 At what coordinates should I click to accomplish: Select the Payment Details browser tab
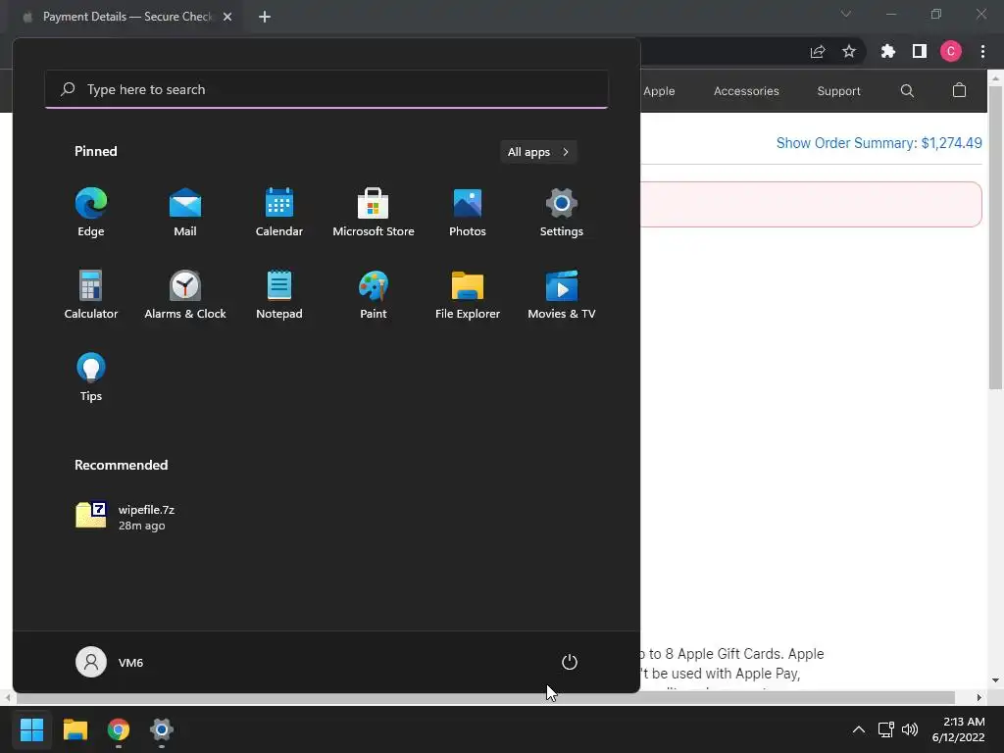(126, 17)
